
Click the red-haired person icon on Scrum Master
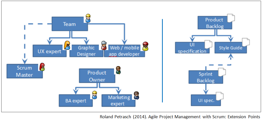pyautogui.click(x=43, y=67)
